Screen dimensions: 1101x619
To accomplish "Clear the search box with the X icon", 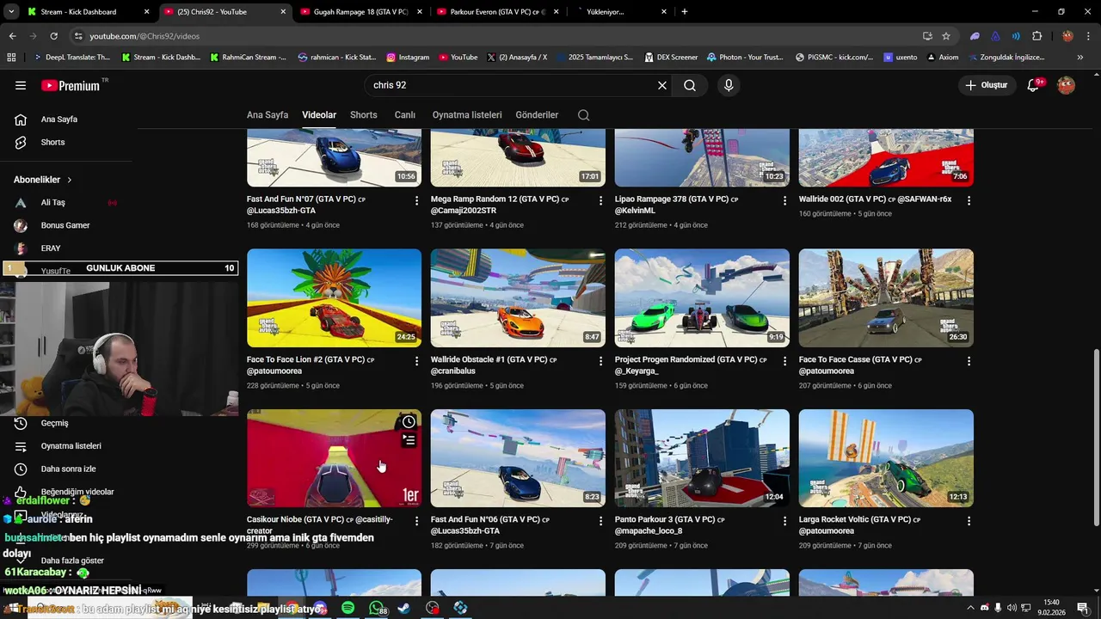I will 662,85.
